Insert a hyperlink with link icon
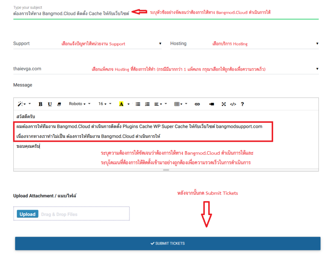 (197, 104)
